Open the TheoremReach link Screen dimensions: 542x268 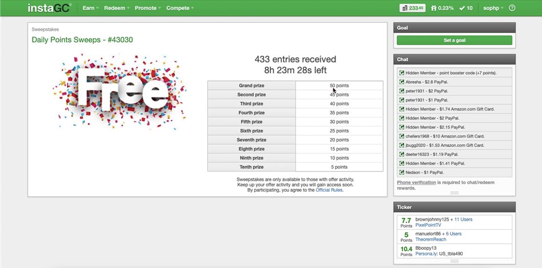tap(431, 239)
